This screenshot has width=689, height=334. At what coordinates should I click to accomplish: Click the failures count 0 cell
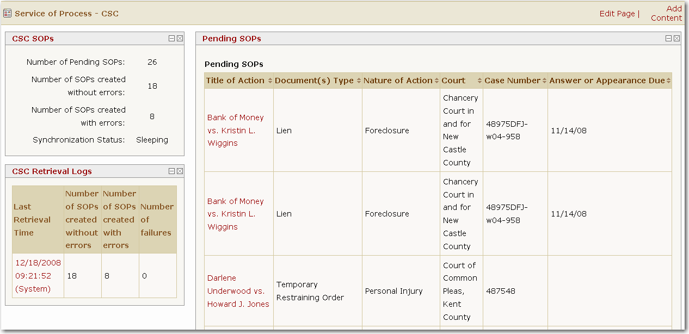pyautogui.click(x=158, y=276)
